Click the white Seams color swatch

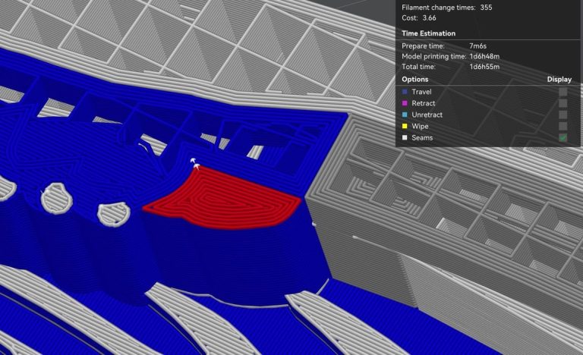(x=405, y=138)
